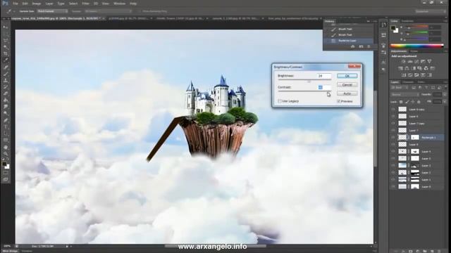Select the Type tool in the toolbox
The height and width of the screenshot is (253, 451).
coord(6,126)
